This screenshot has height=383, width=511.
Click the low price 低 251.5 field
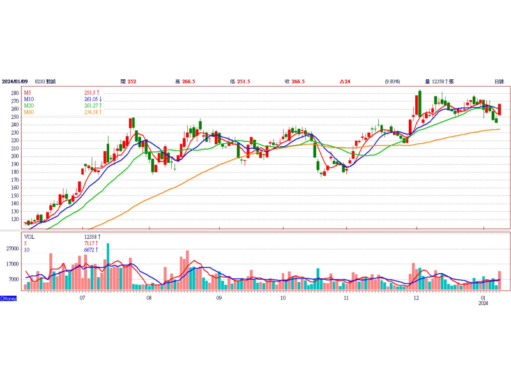coord(240,82)
